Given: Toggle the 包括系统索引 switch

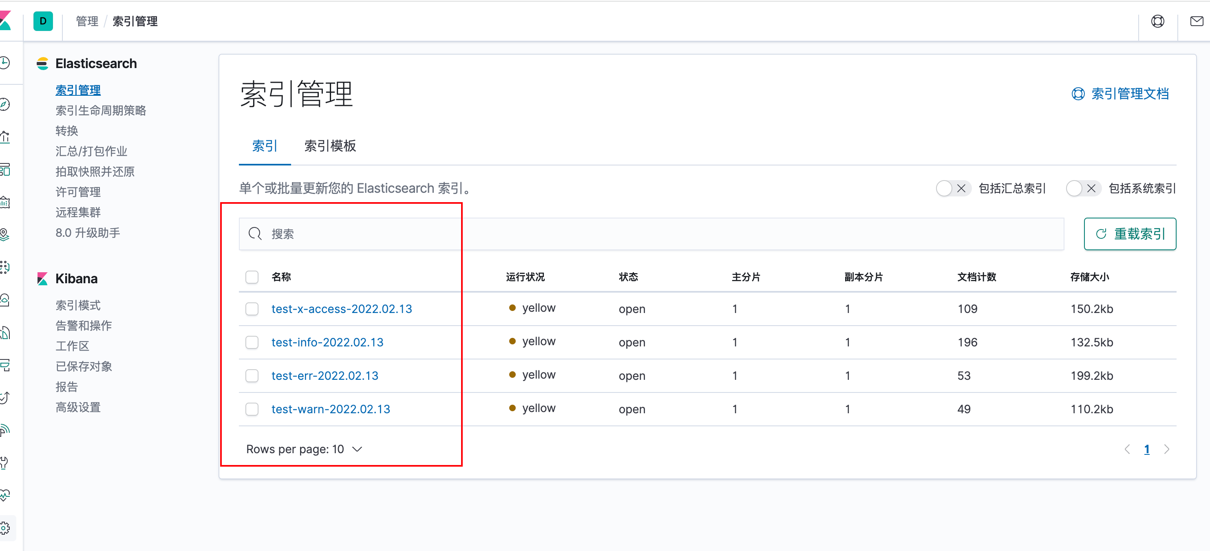Looking at the screenshot, I should point(1083,188).
